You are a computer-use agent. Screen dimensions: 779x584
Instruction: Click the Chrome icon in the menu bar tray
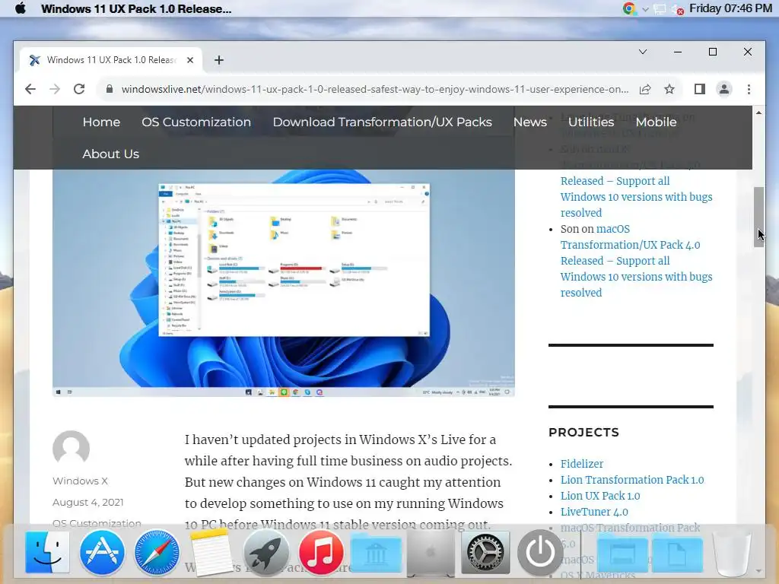[x=629, y=8]
